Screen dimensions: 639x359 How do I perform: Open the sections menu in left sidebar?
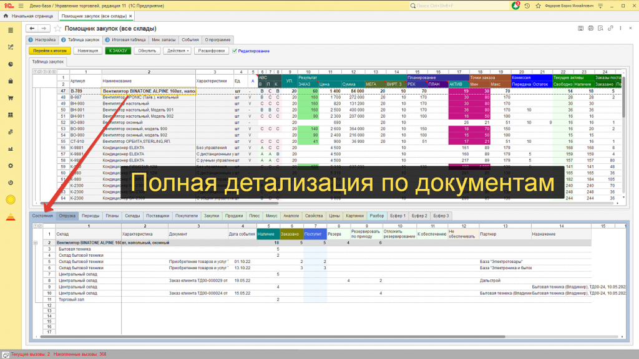click(x=11, y=30)
